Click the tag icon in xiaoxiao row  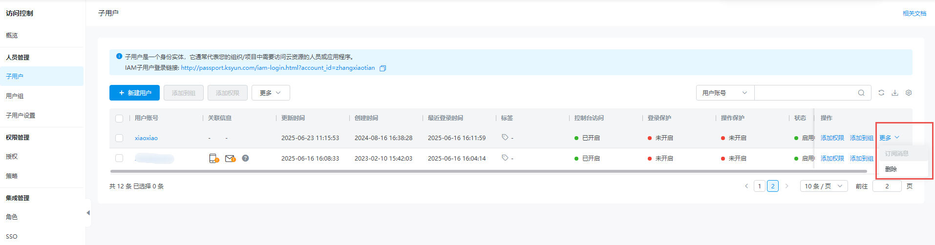(505, 138)
